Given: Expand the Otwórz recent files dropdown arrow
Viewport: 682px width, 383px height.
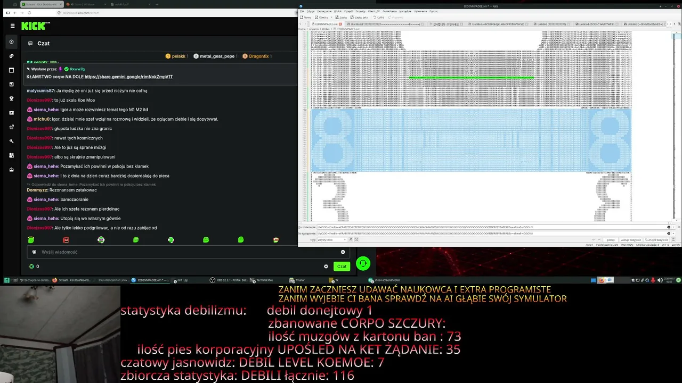Looking at the screenshot, I should (331, 18).
